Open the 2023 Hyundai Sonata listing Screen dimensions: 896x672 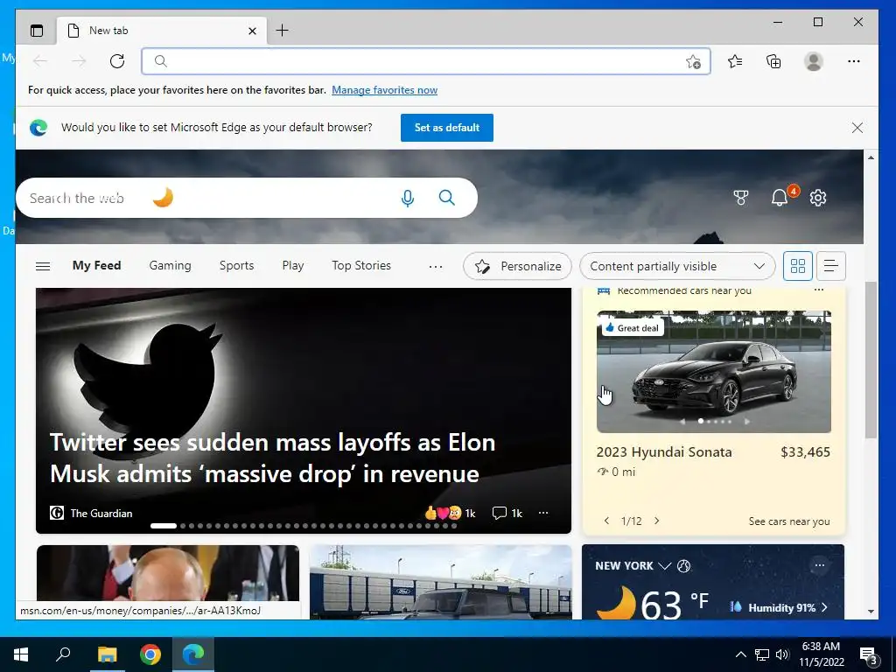click(664, 452)
